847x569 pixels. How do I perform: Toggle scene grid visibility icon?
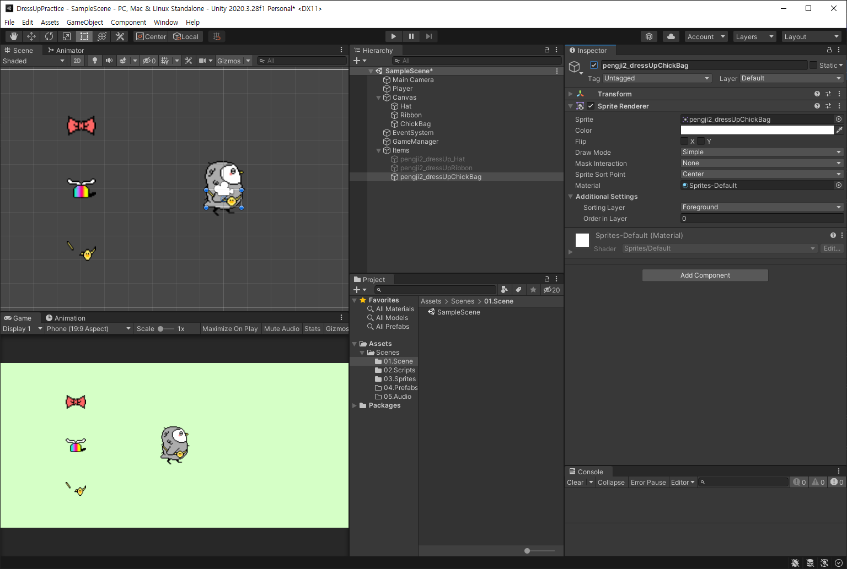coord(165,61)
